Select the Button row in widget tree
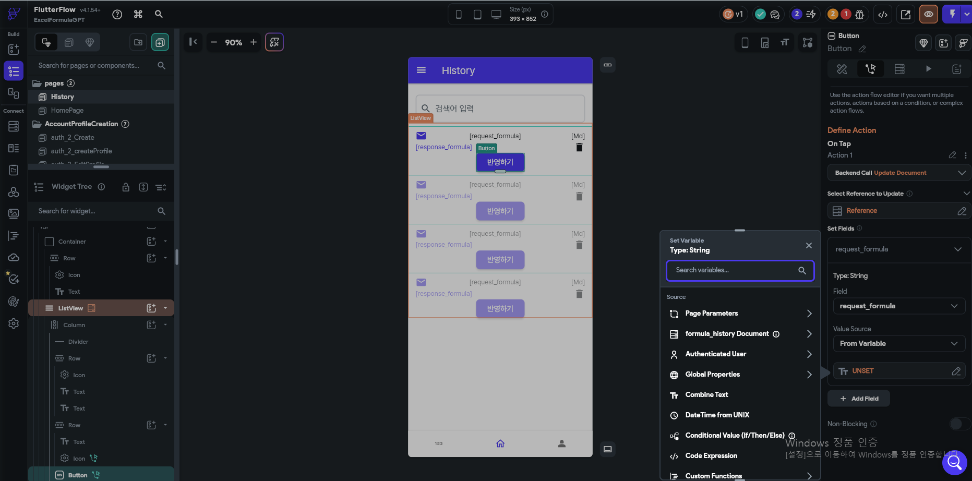The width and height of the screenshot is (972, 481). coord(101,475)
